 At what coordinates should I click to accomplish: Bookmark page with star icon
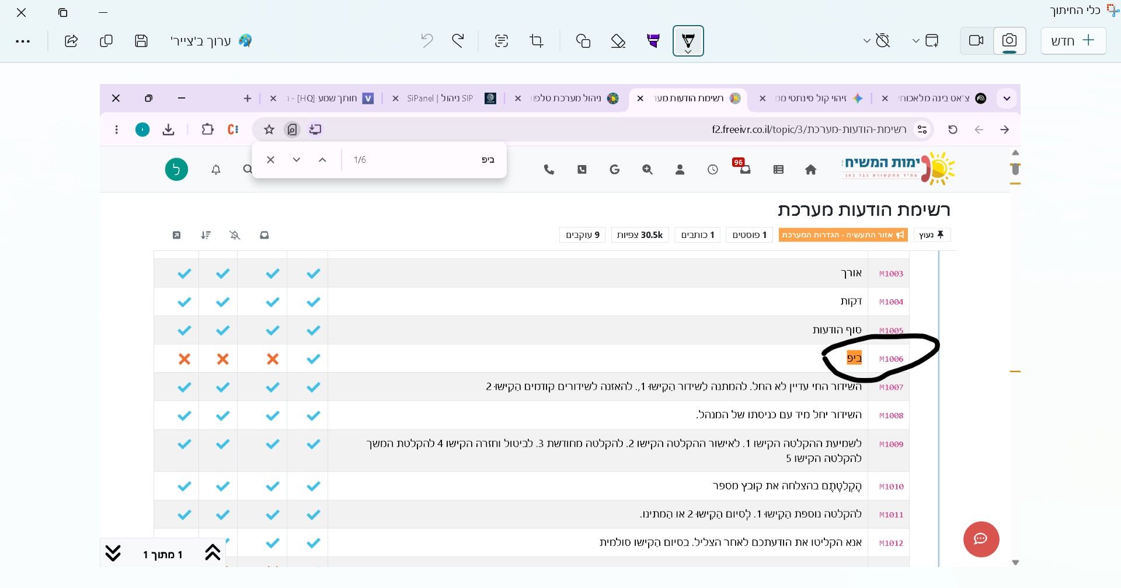tap(269, 129)
